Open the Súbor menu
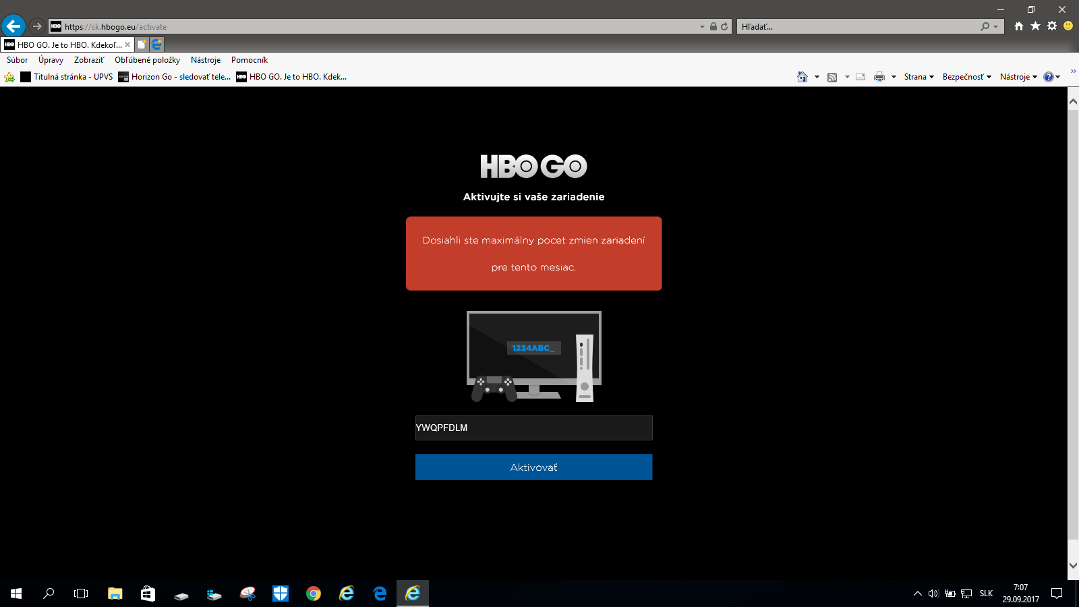 (x=18, y=60)
